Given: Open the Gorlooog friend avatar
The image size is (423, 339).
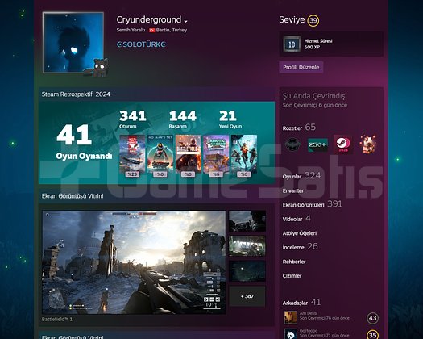Looking at the screenshot, I should click(x=290, y=333).
